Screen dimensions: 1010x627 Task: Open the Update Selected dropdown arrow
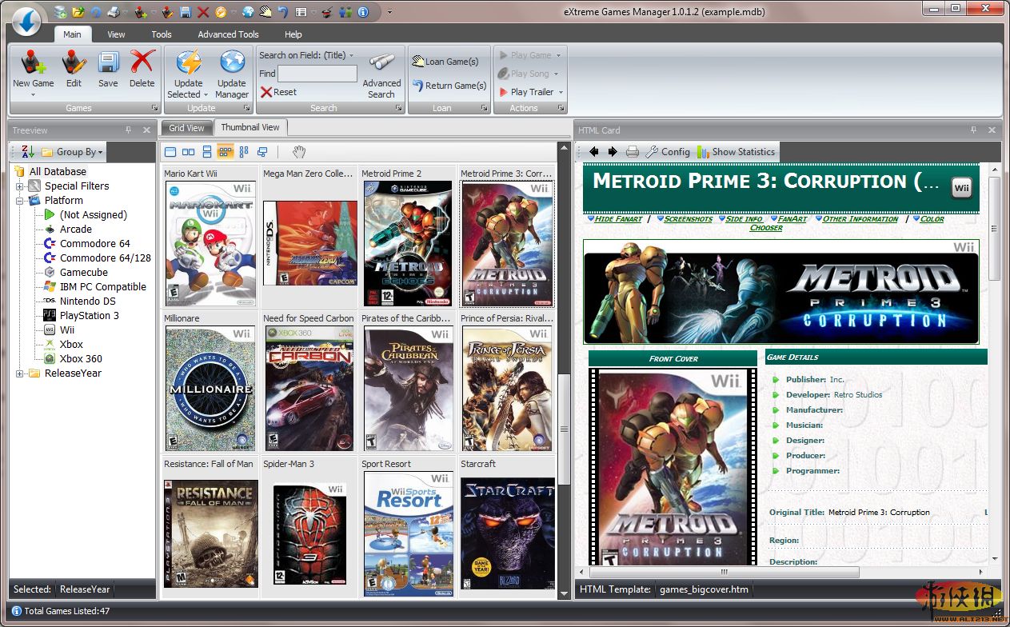pos(206,94)
